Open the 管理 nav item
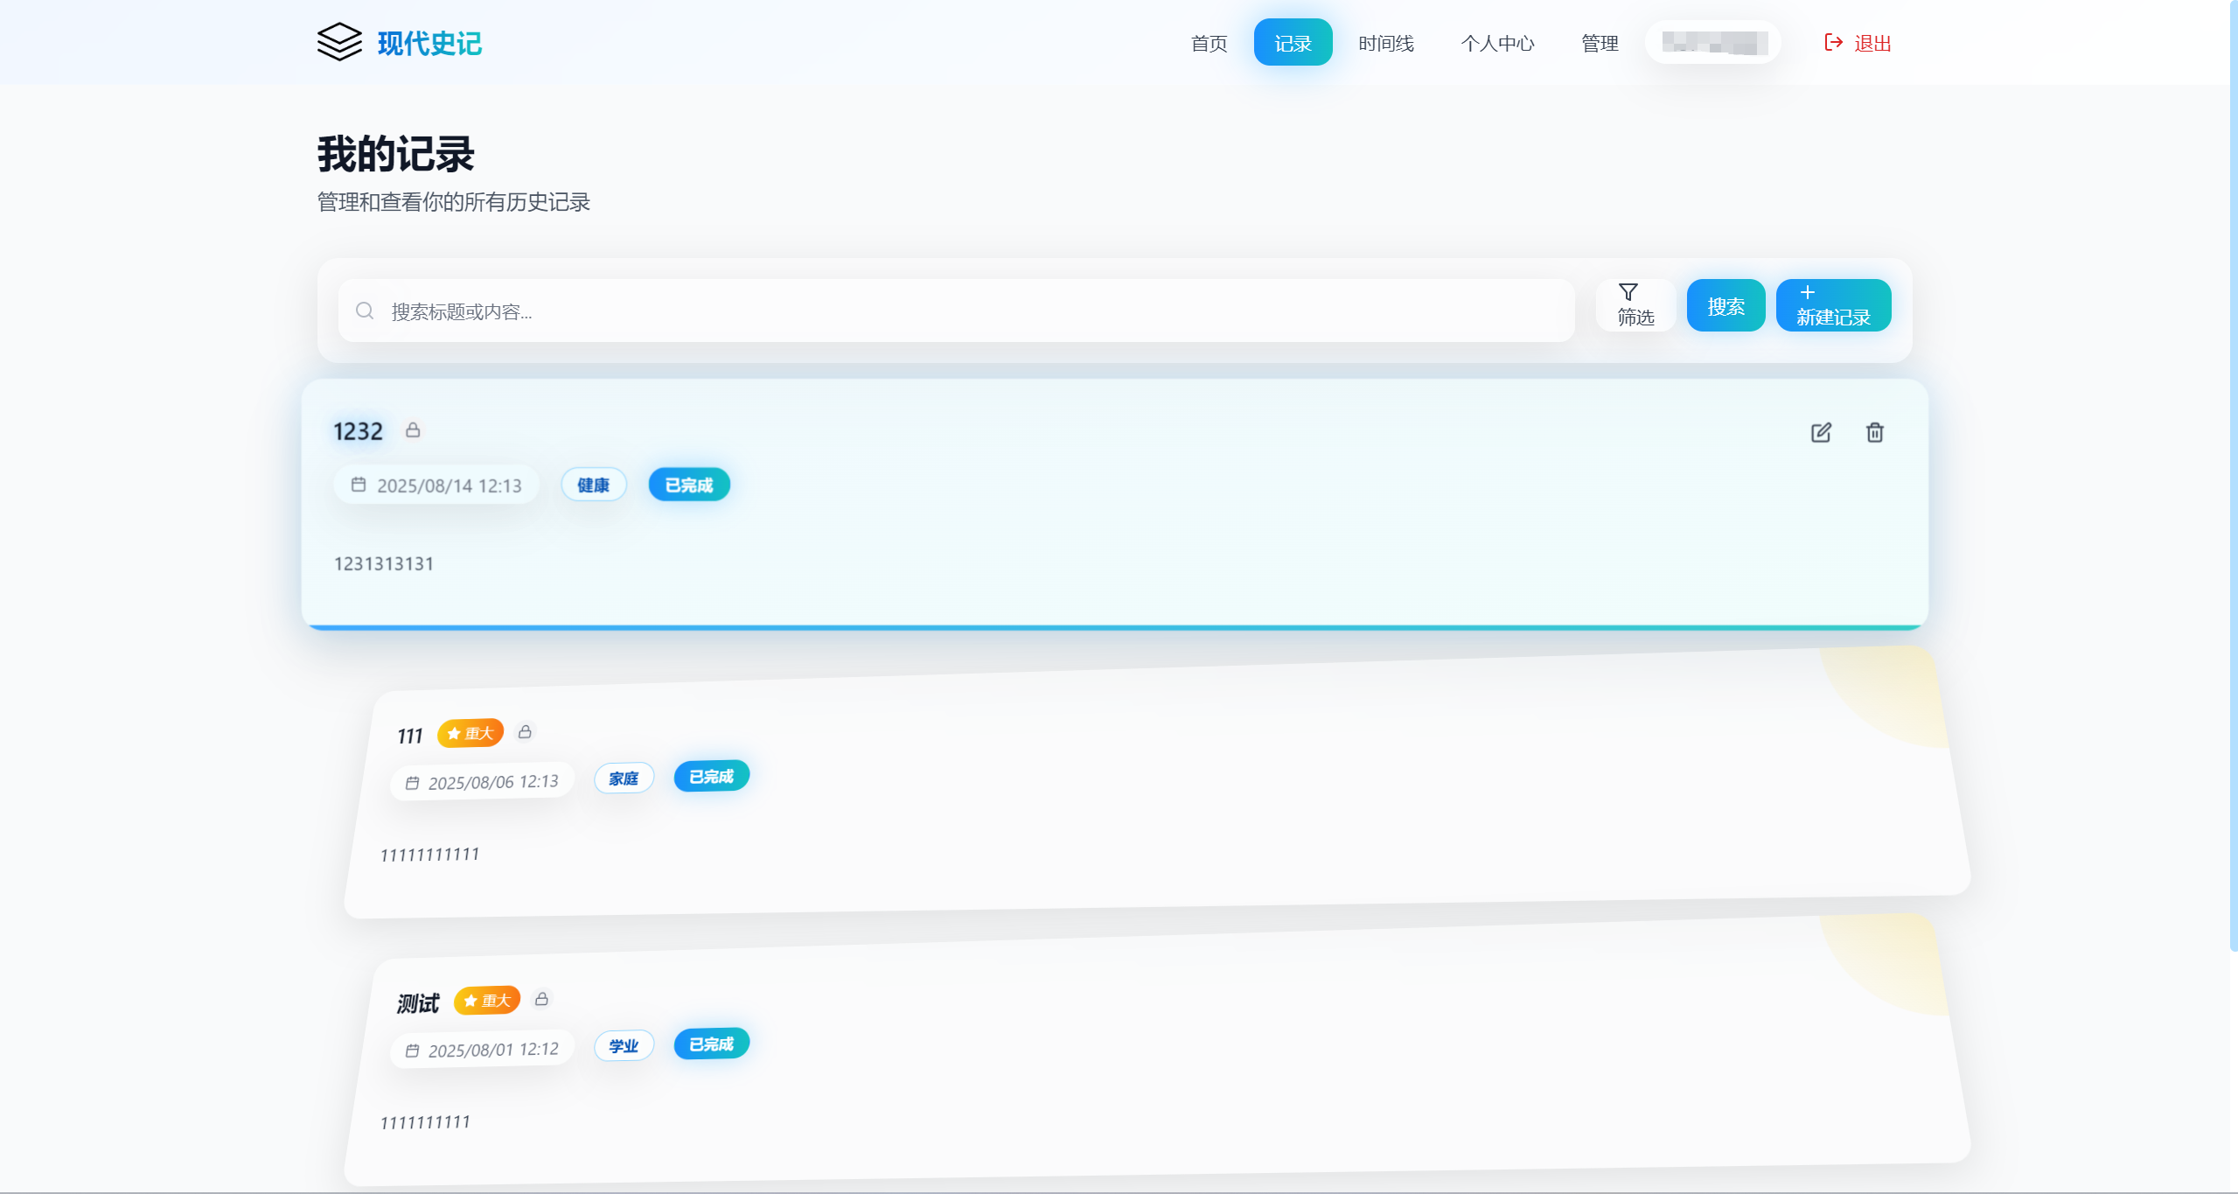The height and width of the screenshot is (1194, 2238). click(x=1599, y=43)
